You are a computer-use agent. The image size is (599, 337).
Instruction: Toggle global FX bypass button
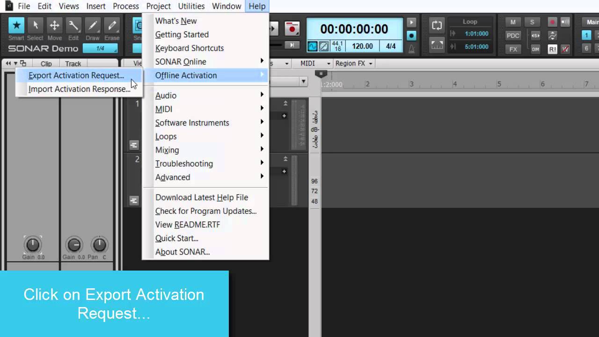(x=513, y=49)
